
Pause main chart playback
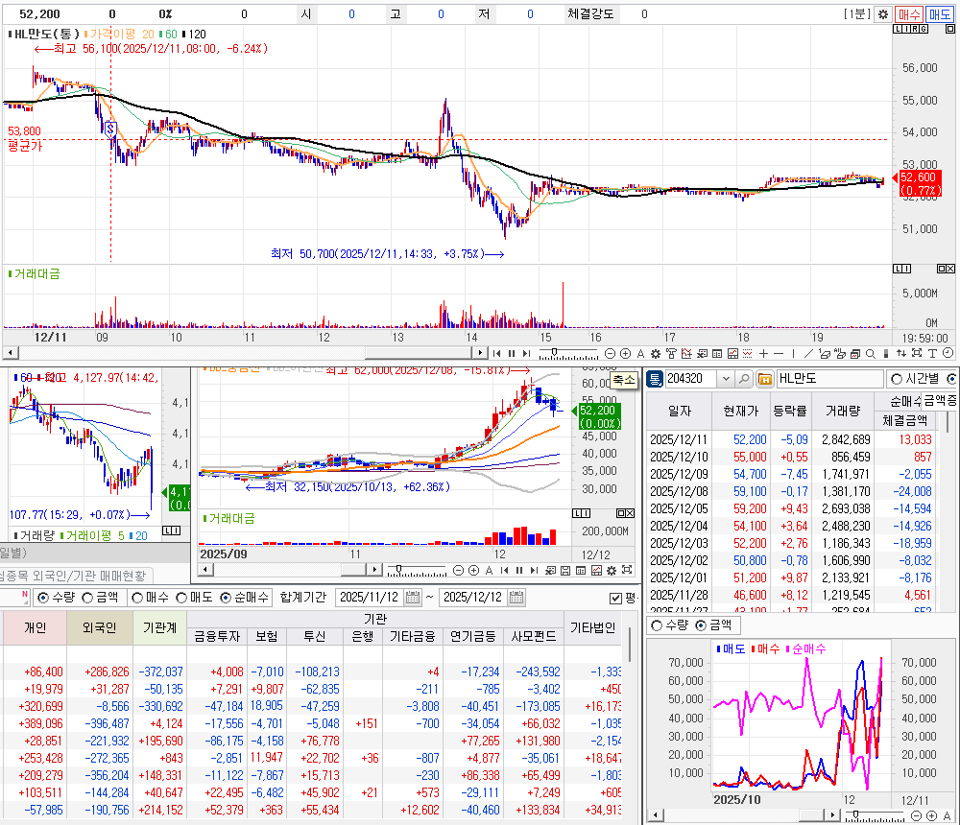[x=512, y=354]
